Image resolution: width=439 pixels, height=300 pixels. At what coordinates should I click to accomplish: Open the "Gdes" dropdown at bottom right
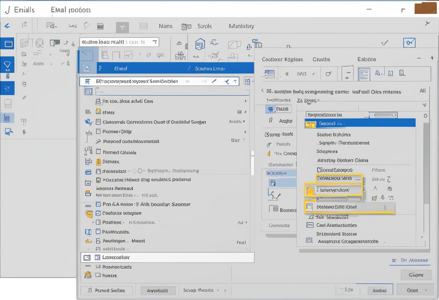point(414,290)
